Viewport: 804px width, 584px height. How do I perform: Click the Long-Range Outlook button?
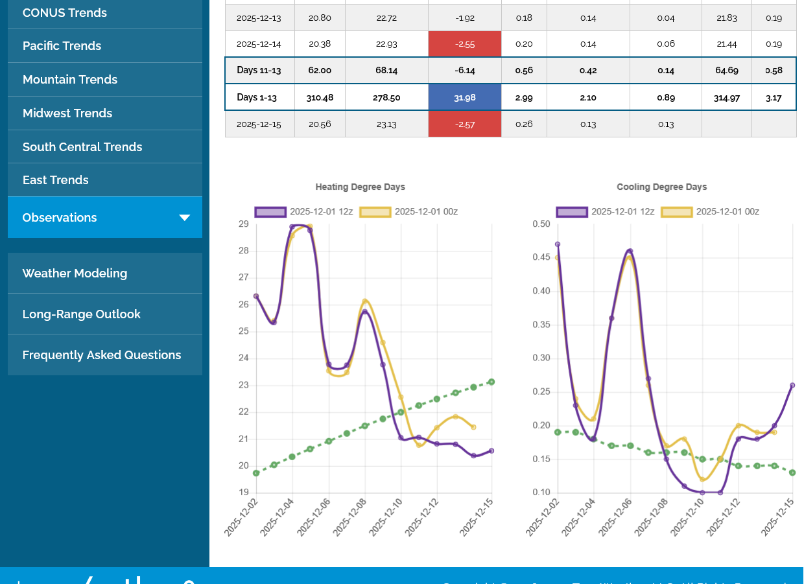pos(82,314)
